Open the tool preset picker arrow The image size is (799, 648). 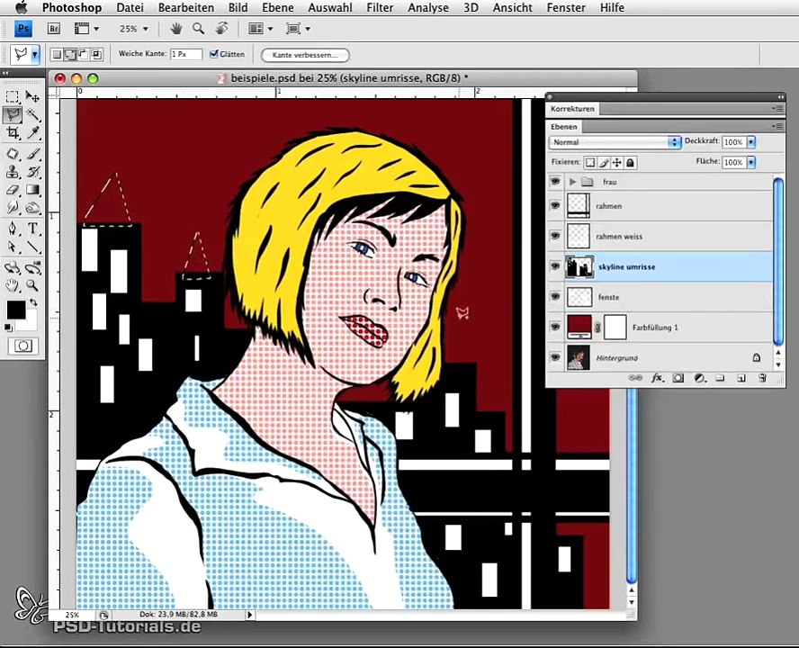[x=35, y=54]
